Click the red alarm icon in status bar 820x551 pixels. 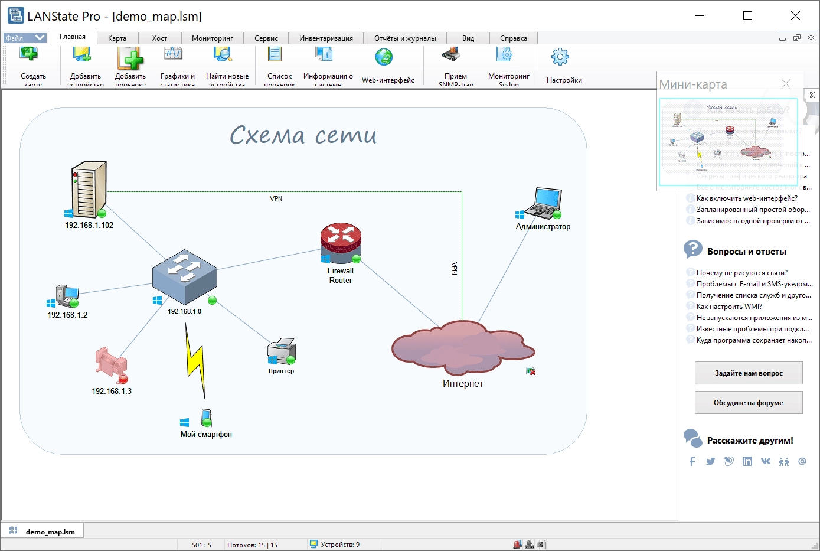(518, 545)
